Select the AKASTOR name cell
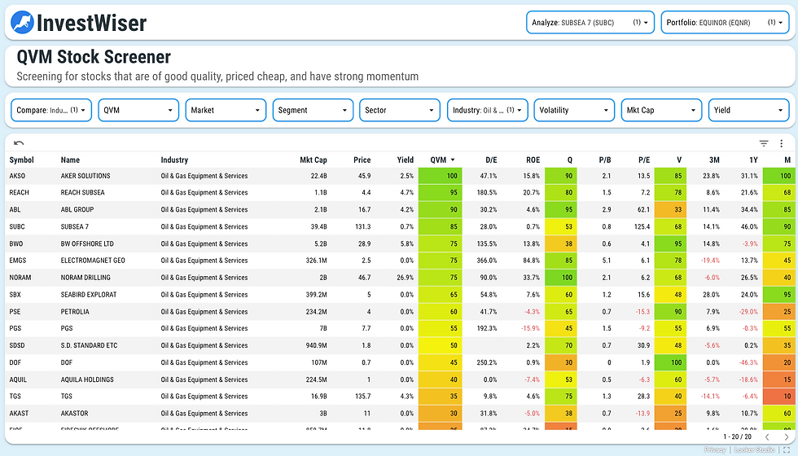Viewport: 798px width, 456px height. click(74, 414)
